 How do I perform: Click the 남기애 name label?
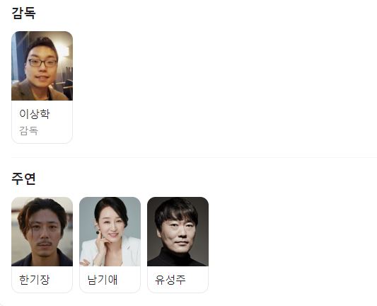pos(103,280)
